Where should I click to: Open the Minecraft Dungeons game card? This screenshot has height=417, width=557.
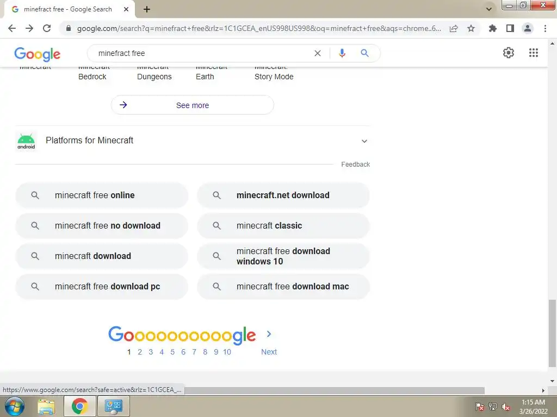pyautogui.click(x=154, y=73)
